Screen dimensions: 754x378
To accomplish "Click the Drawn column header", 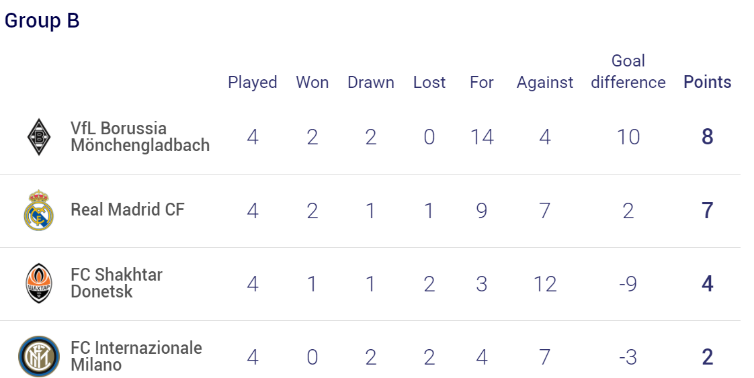I will pyautogui.click(x=371, y=82).
